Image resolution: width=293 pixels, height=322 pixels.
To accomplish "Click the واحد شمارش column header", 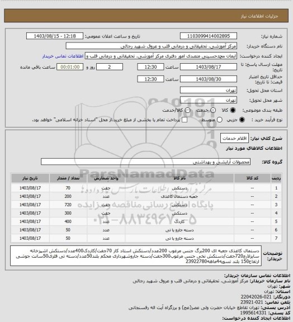I will pos(106,178).
